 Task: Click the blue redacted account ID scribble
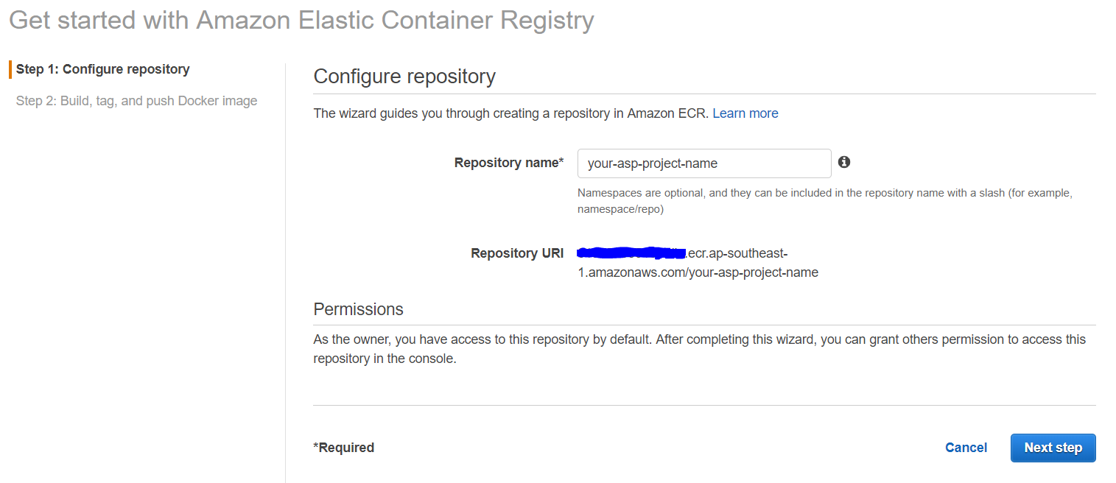click(631, 253)
